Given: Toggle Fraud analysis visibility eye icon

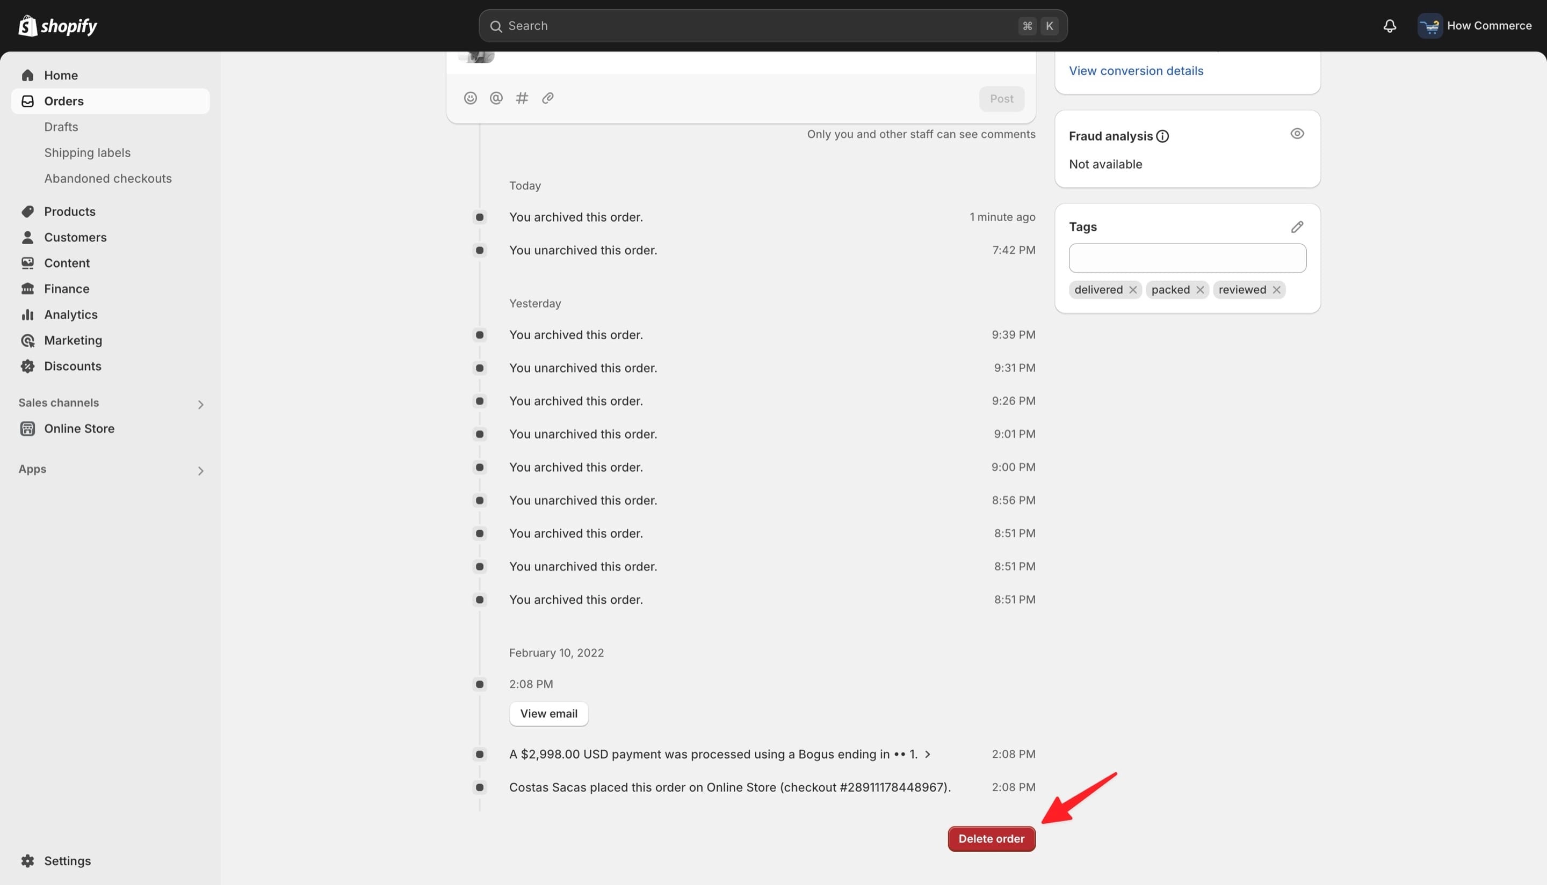Looking at the screenshot, I should 1297,134.
